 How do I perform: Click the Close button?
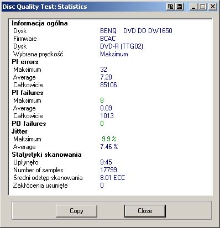(145, 211)
